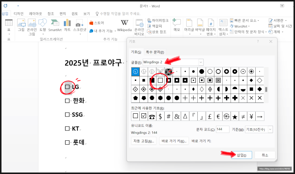295x174 pixels.
Task: Open the shapes (도형) gallery
Action: [x=43, y=27]
